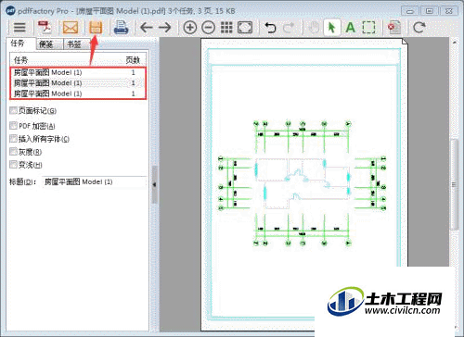Select the text A tool
Screen dimensions: 464x337
pos(350,28)
